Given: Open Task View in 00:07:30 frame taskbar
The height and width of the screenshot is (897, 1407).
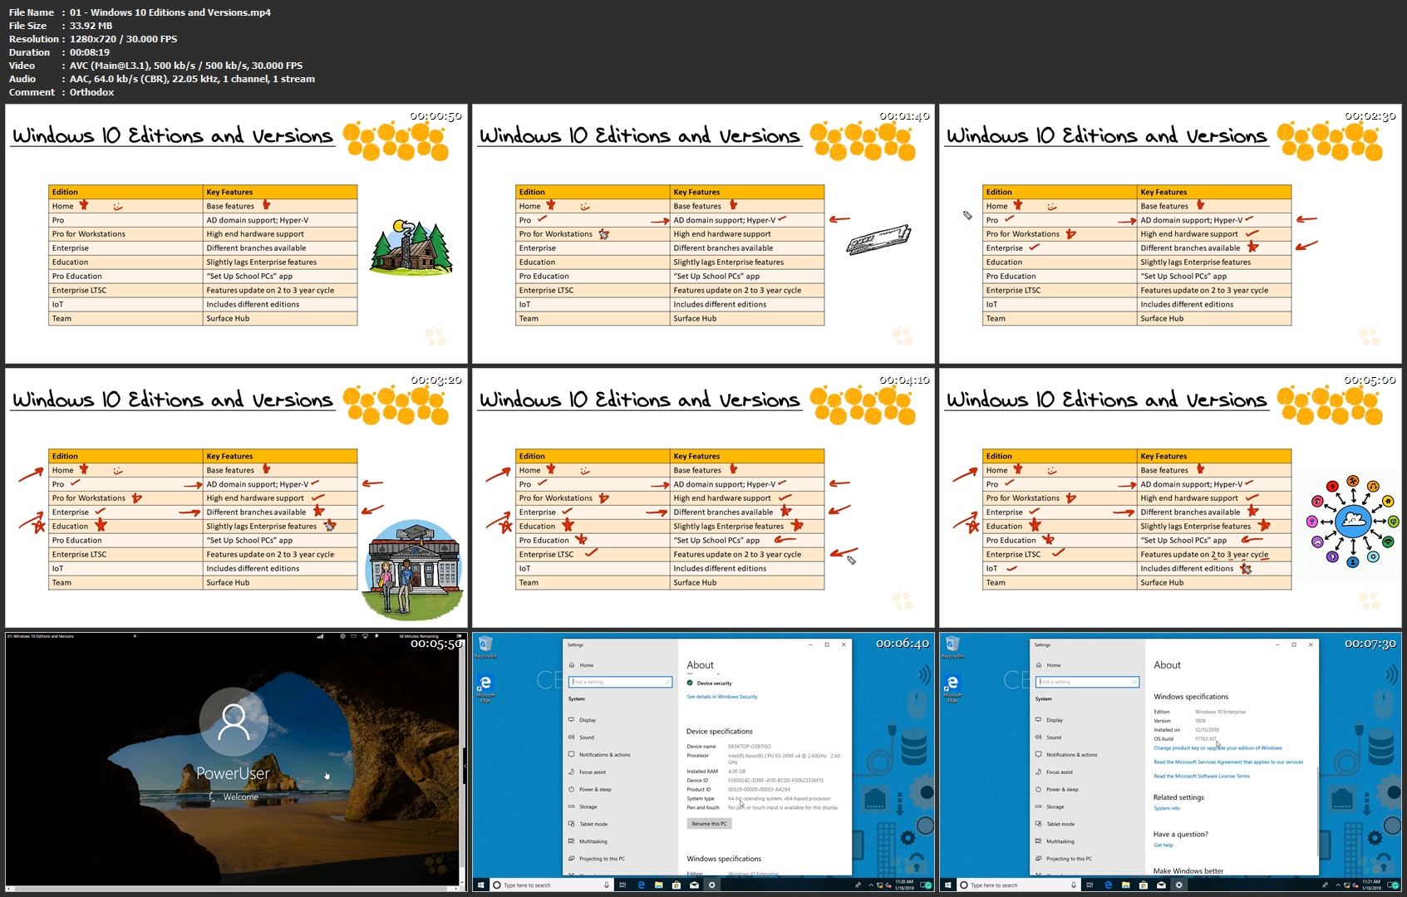Looking at the screenshot, I should [1090, 885].
